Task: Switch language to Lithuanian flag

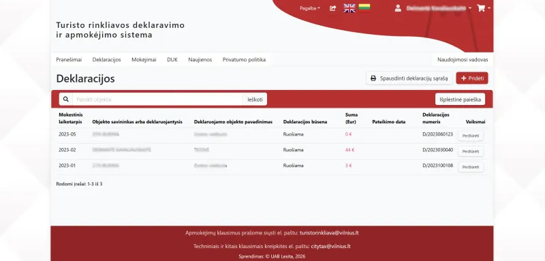Action: (x=364, y=8)
